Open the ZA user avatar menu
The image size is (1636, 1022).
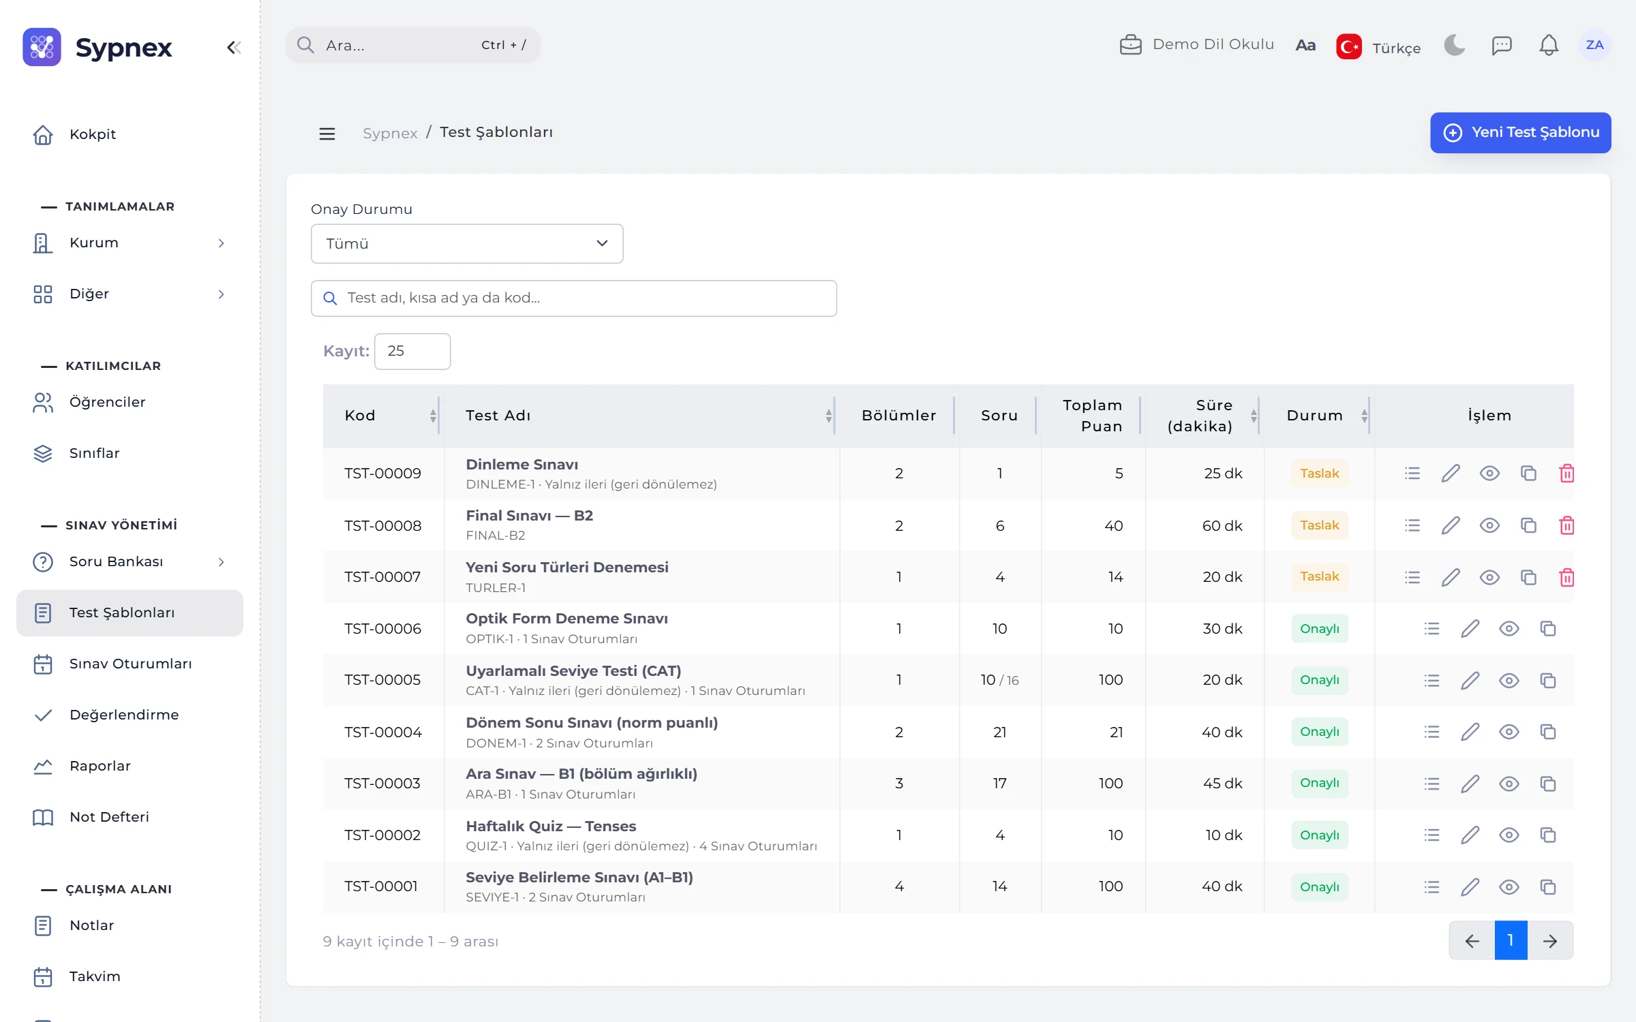(x=1594, y=45)
